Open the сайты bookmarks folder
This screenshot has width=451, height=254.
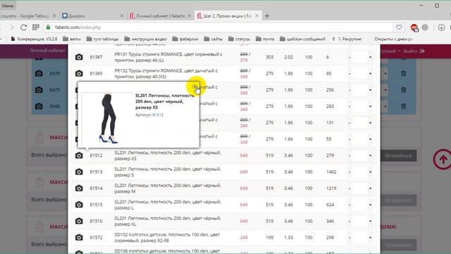213,39
